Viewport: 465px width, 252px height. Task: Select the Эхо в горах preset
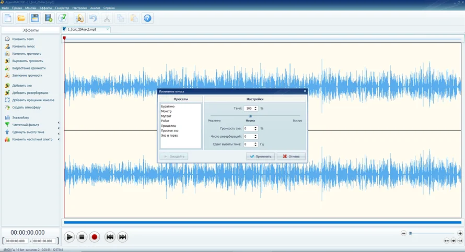tap(169, 136)
